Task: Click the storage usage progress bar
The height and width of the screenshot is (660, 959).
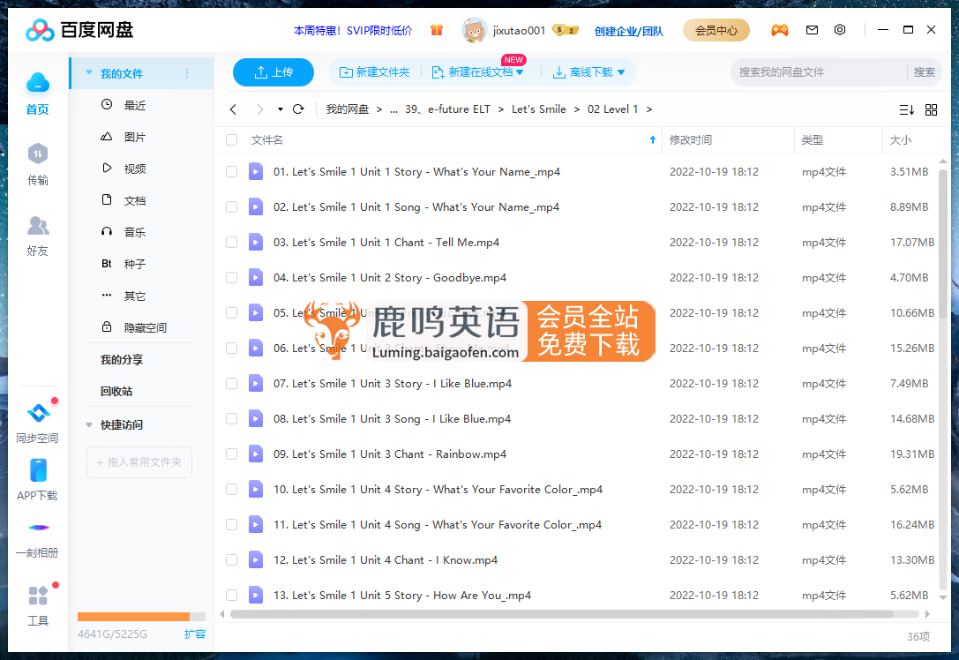Action: [141, 617]
